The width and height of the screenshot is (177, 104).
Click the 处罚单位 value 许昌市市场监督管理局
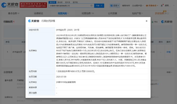66,82
